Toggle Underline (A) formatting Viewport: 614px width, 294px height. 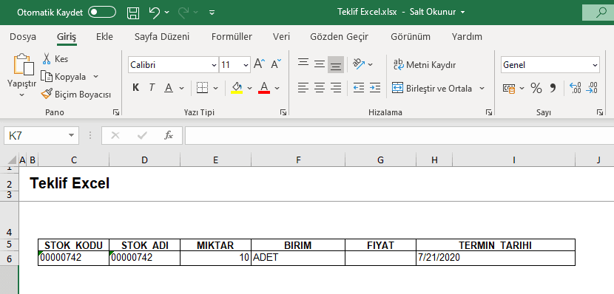[169, 88]
